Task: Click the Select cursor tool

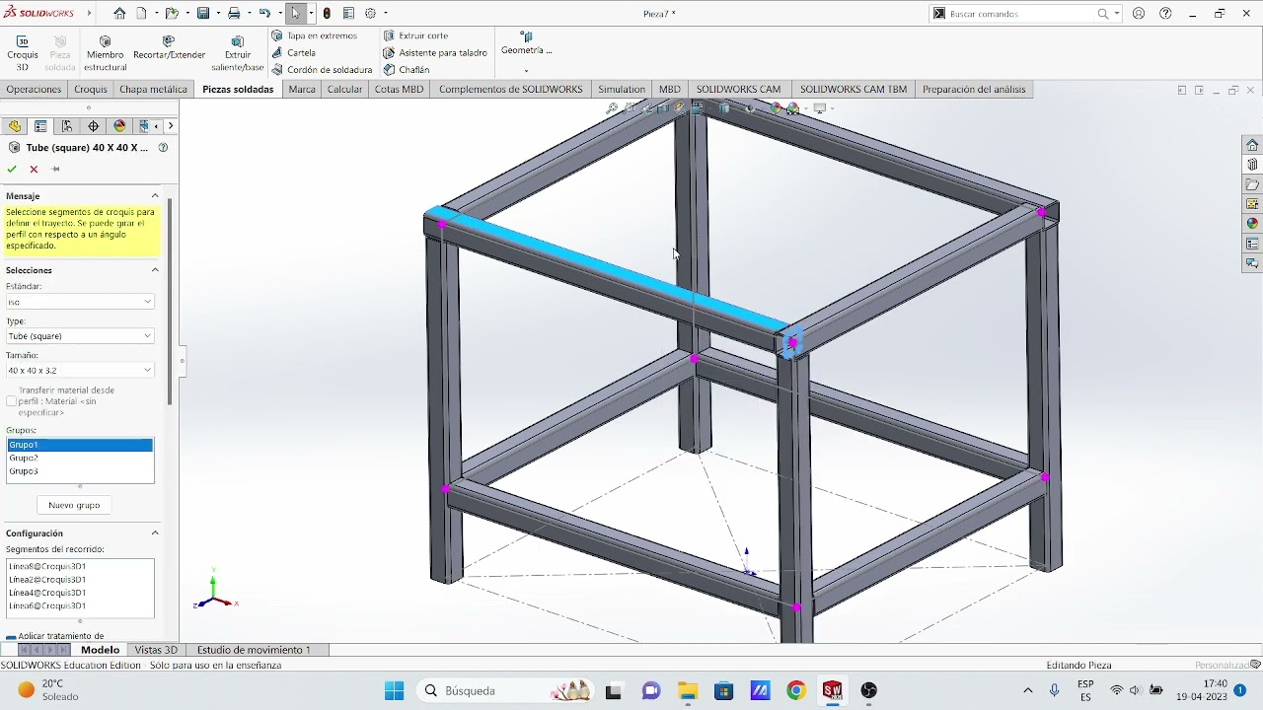Action: tap(295, 14)
